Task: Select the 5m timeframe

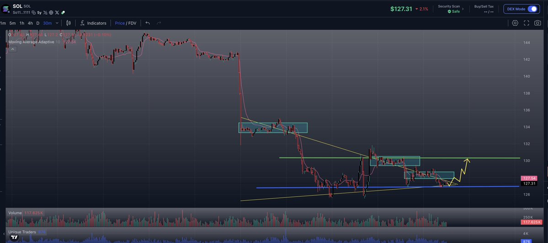Action: click(x=13, y=23)
